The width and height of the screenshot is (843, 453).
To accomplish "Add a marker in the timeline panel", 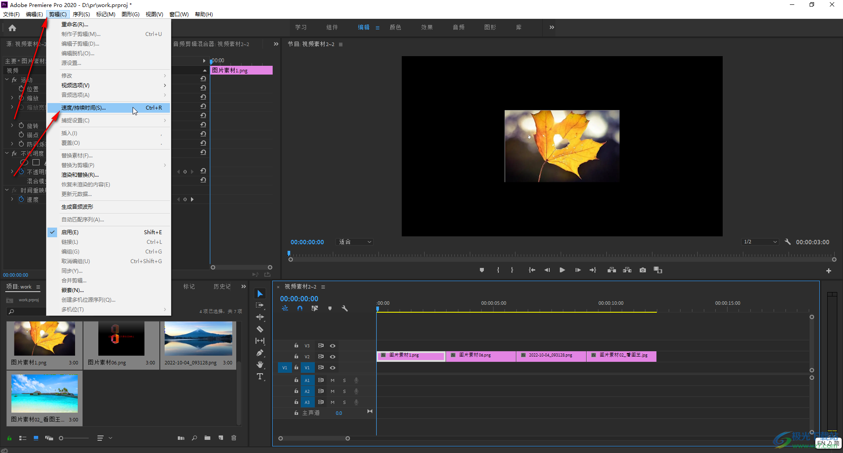I will [330, 308].
